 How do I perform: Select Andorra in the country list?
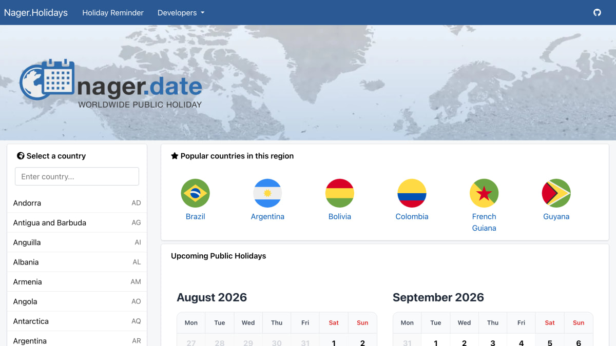[77, 203]
